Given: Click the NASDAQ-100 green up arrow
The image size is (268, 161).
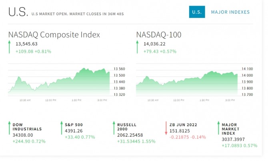Looking at the screenshot, I should tap(138, 47).
